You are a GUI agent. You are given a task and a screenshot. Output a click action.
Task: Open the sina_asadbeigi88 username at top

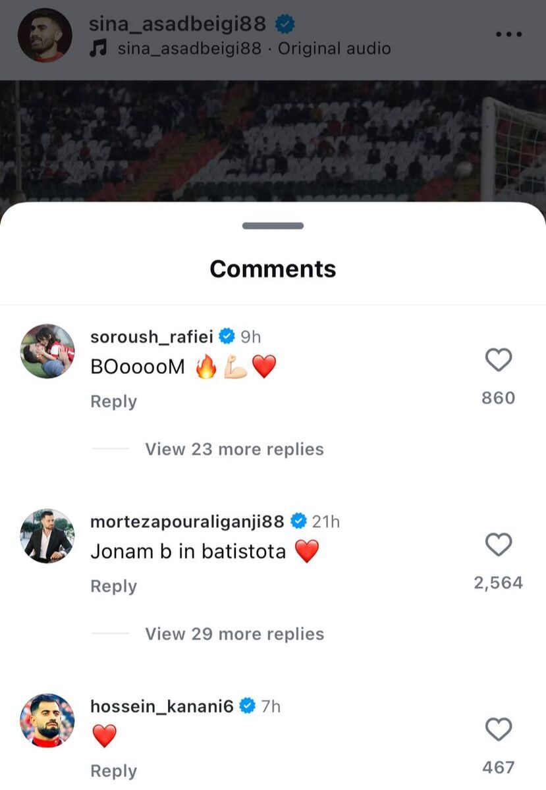click(x=178, y=24)
